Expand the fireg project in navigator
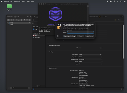Image resolution: width=127 pixels, height=93 pixels. pos(8,23)
